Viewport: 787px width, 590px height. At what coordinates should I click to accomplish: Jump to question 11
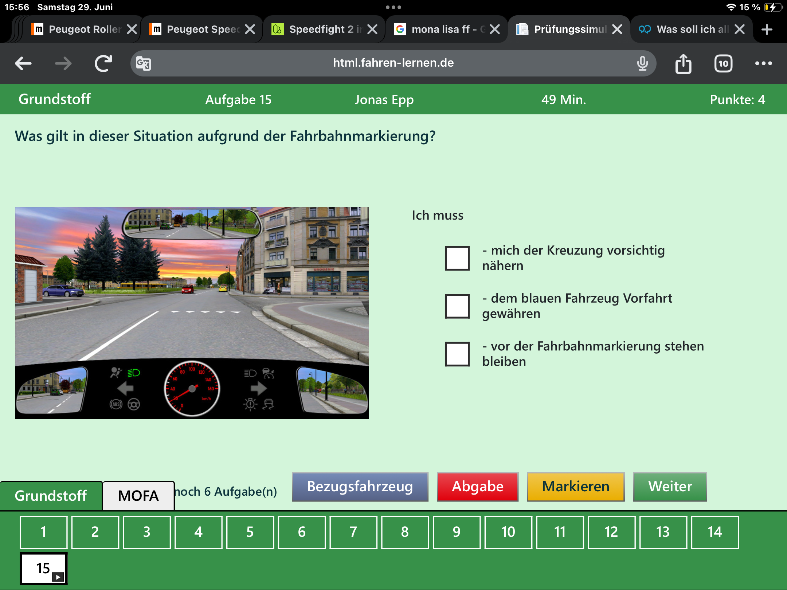point(560,532)
